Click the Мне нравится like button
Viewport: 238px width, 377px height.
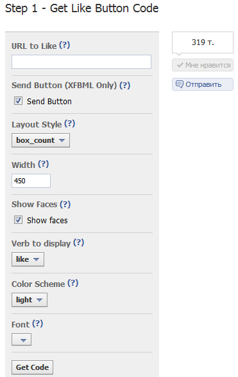[x=203, y=65]
